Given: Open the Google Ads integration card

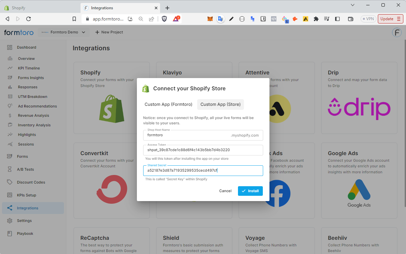Looking at the screenshot, I should pyautogui.click(x=359, y=181).
